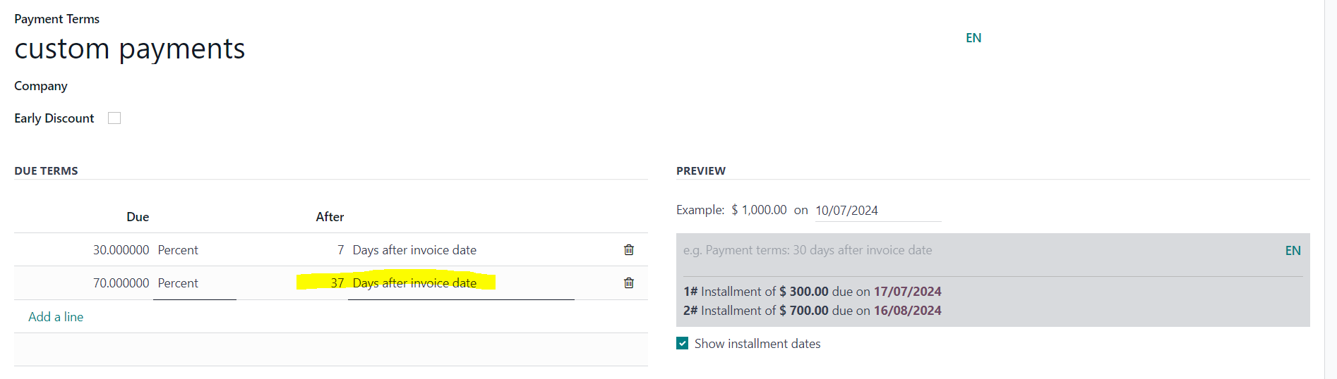Uncheck Show installment dates
This screenshot has height=379, width=1337.
tap(682, 344)
